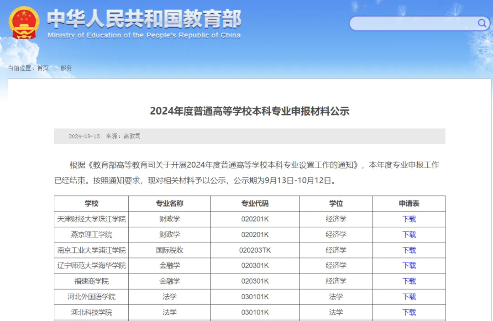Open the 服务 breadcrumb link
This screenshot has height=321, width=493.
click(x=66, y=68)
